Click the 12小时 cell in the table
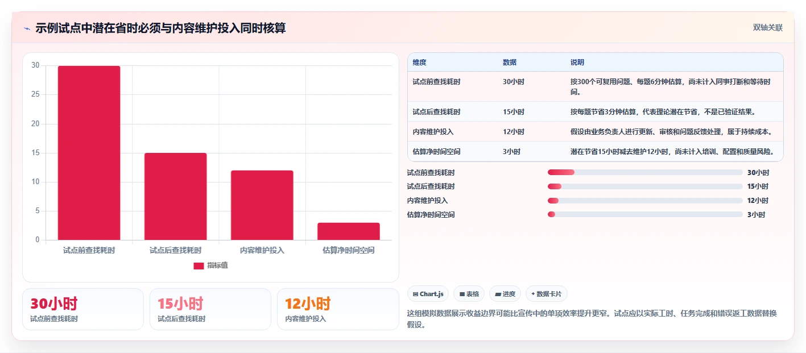The width and height of the screenshot is (806, 353). 514,132
